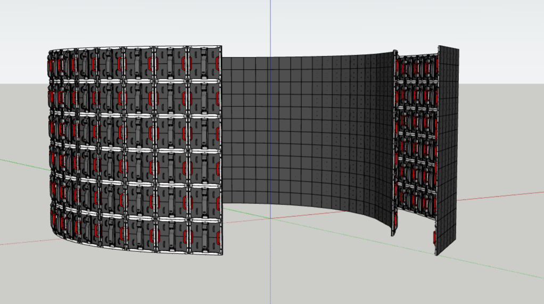Click the dotted red axis at far left

click(21, 242)
